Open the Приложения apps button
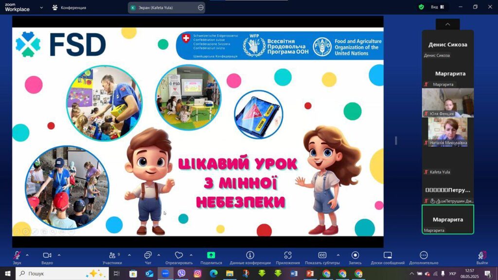The height and width of the screenshot is (280, 498). point(288,258)
